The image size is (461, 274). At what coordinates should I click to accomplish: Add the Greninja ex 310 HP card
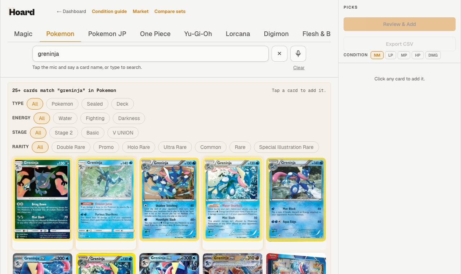coord(233,264)
